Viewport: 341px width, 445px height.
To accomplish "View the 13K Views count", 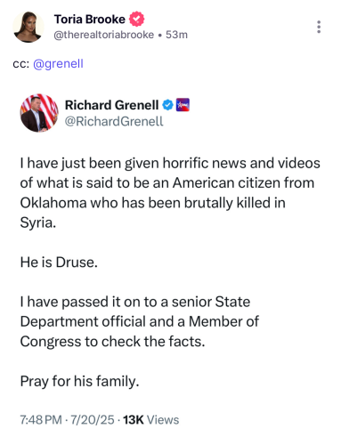I will point(151,420).
